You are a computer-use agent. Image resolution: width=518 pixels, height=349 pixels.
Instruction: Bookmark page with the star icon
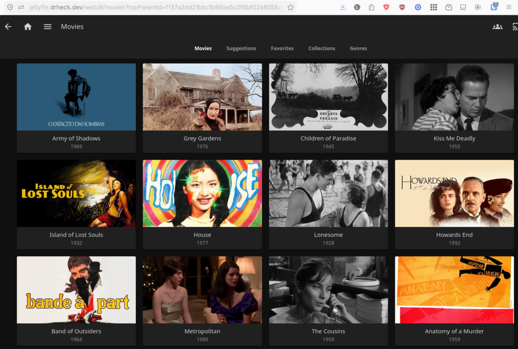290,7
